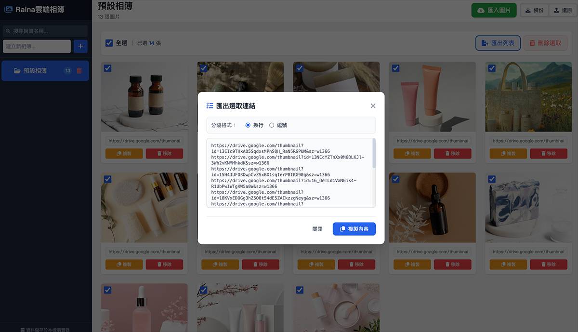Screen dimensions: 578x332
Task: Open the 預設相簿 album in sidebar
Action: point(35,71)
